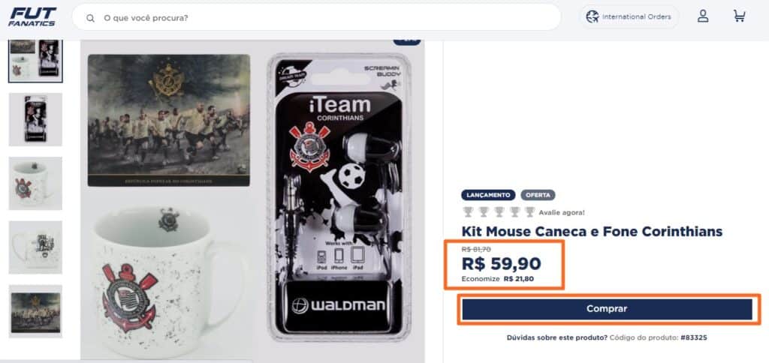
Task: Select the LANÇAMENTO tag
Action: point(488,195)
